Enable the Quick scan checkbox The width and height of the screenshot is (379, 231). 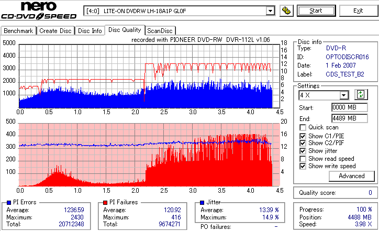coord(303,127)
